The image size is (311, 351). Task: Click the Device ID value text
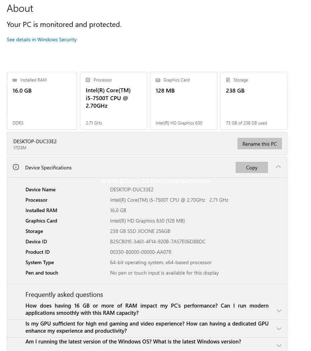[x=158, y=242]
